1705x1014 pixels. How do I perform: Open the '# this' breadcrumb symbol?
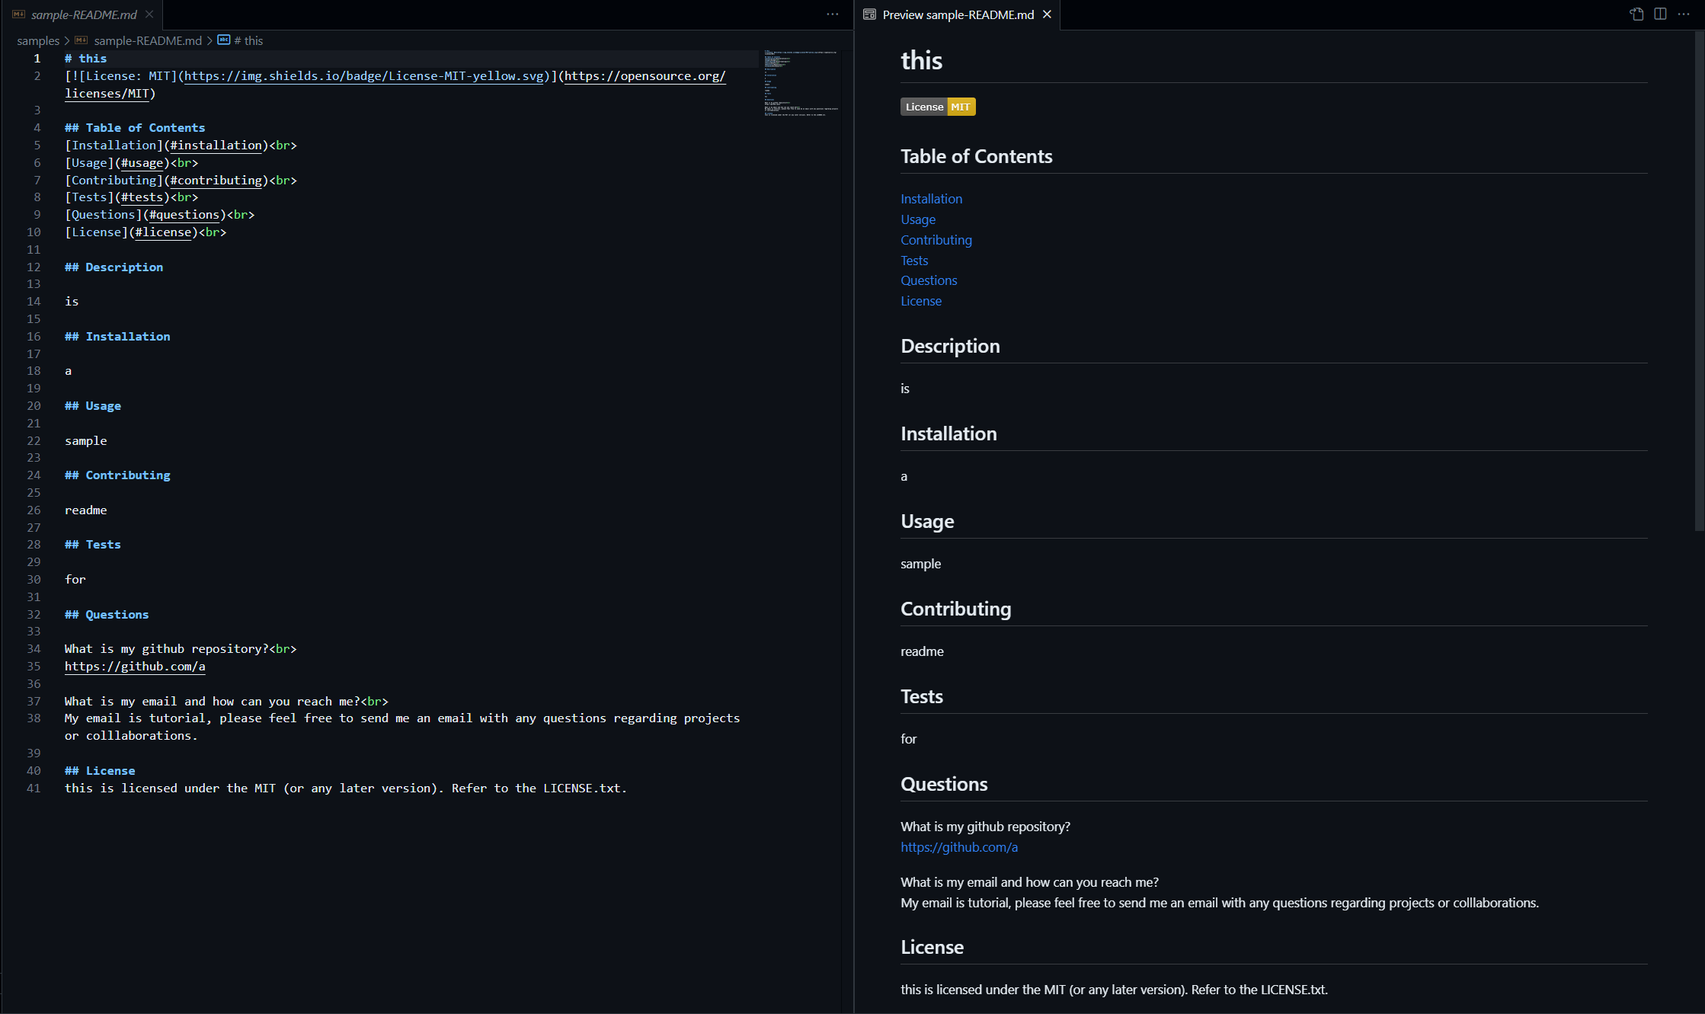[248, 40]
